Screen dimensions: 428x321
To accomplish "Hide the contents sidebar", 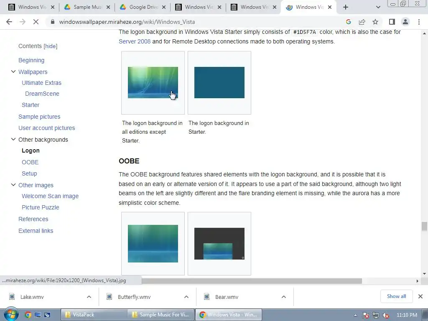I will point(51,46).
